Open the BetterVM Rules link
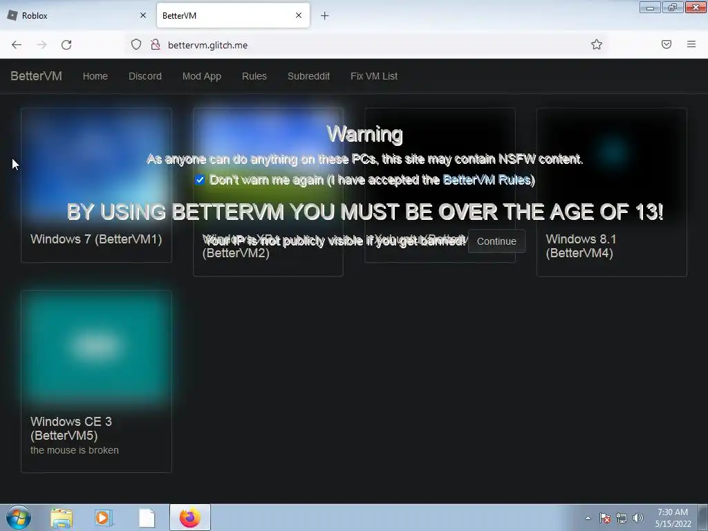Screen dimensions: 708x531 [486, 180]
